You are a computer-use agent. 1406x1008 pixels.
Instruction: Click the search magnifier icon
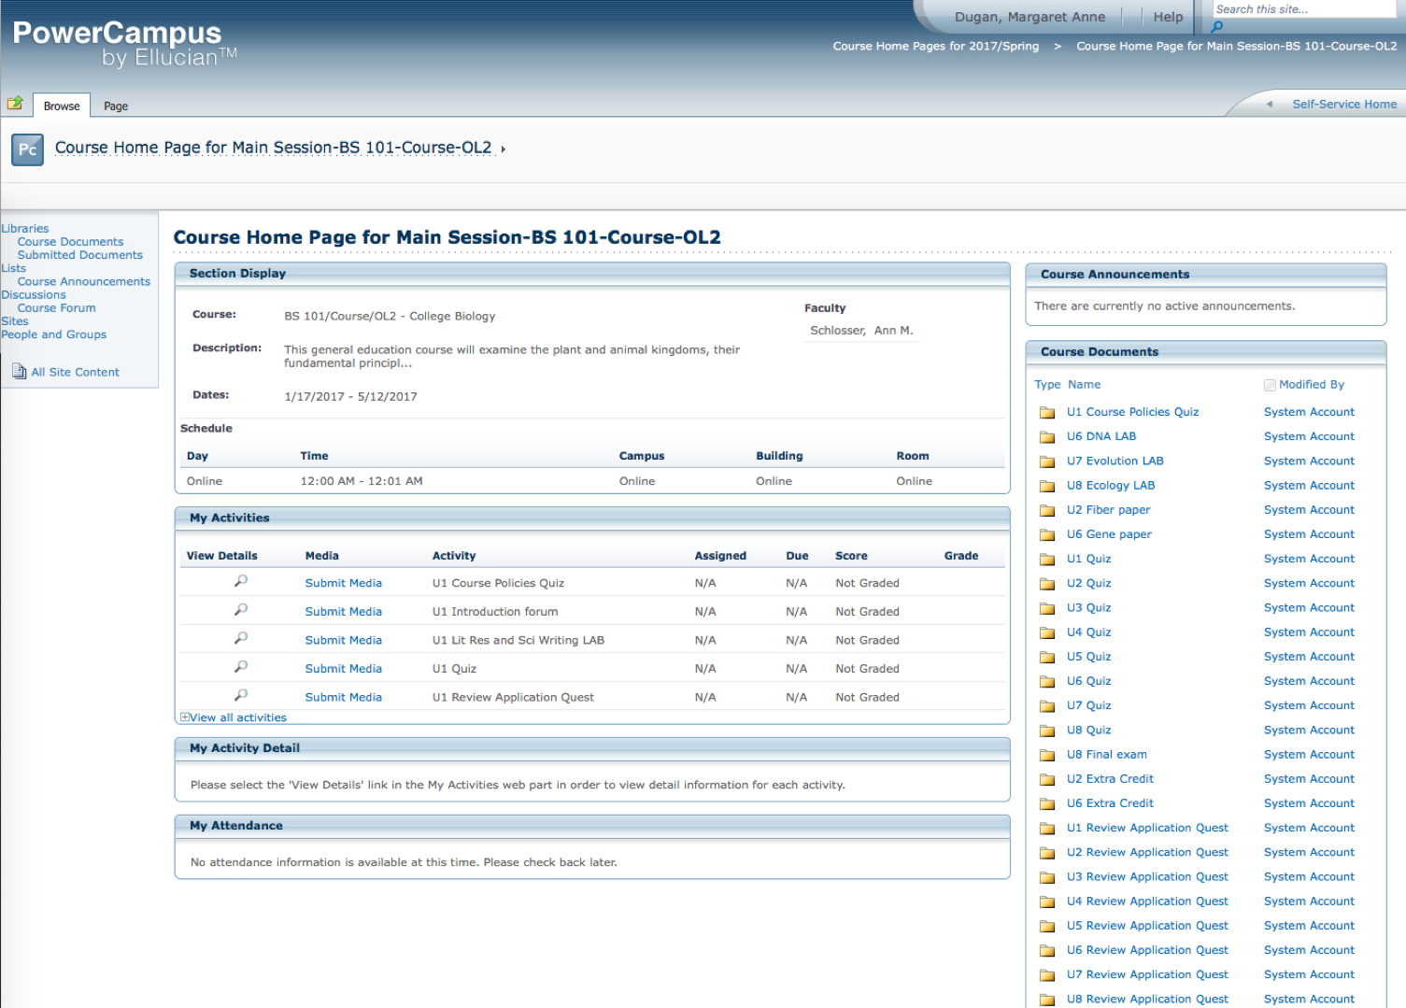click(1217, 27)
